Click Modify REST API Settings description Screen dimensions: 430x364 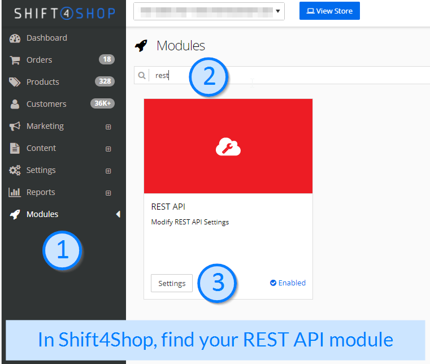click(x=190, y=222)
